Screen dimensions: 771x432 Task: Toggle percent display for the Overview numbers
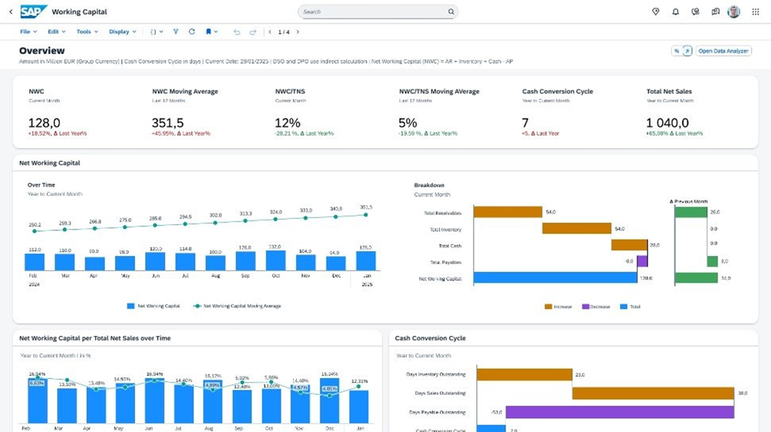[x=676, y=51]
